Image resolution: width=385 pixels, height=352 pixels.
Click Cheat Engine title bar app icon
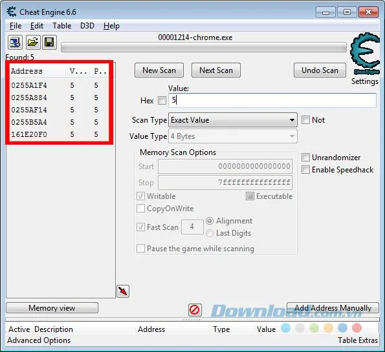pyautogui.click(x=11, y=12)
